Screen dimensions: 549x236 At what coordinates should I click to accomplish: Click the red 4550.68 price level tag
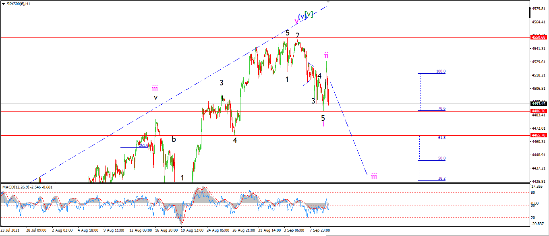(x=538, y=37)
